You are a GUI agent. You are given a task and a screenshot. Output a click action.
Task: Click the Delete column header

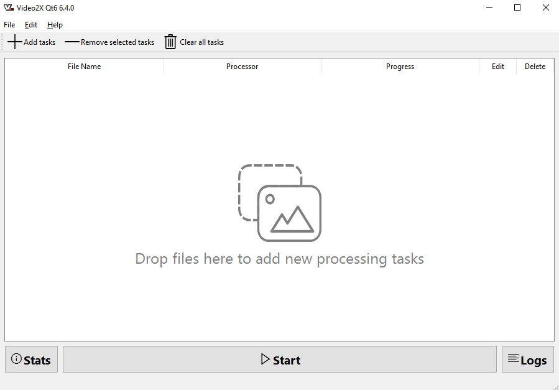535,67
